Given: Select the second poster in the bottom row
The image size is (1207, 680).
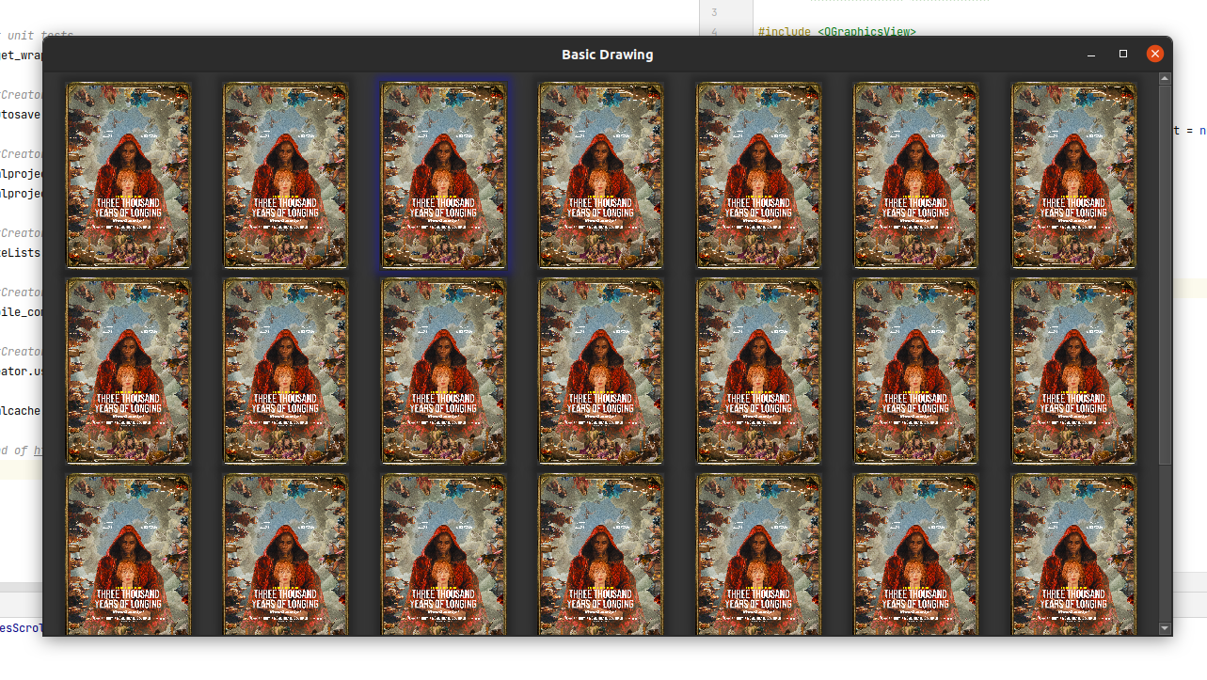Looking at the screenshot, I should [x=286, y=555].
